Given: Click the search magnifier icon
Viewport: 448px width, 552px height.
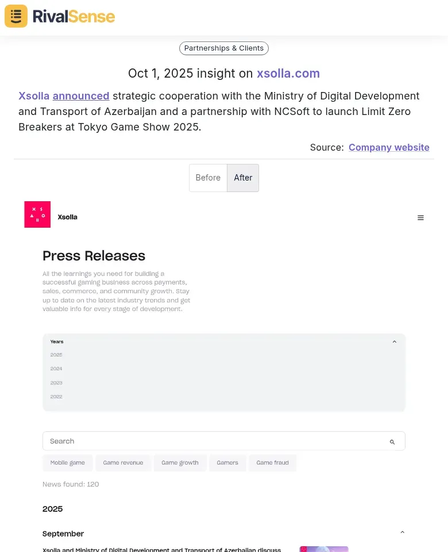Looking at the screenshot, I should (x=392, y=442).
